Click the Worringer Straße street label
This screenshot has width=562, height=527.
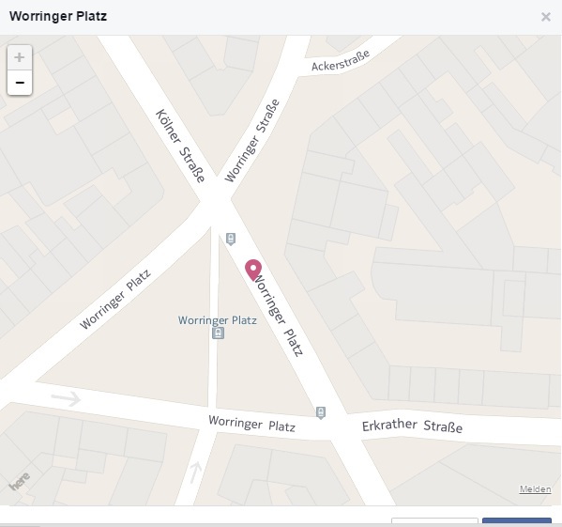pyautogui.click(x=251, y=140)
